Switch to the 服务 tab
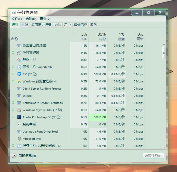177x172 pixels. [93, 25]
